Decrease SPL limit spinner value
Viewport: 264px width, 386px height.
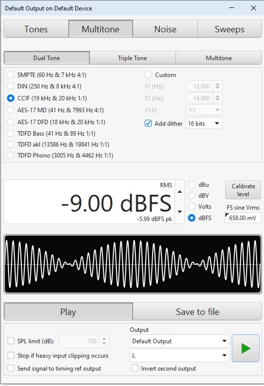click(x=104, y=343)
